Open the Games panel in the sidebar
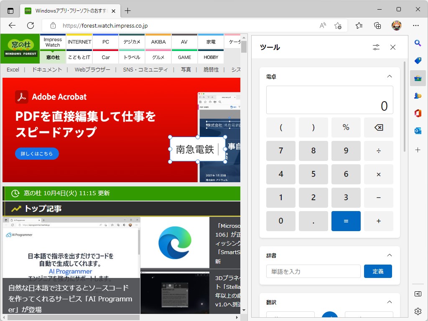This screenshot has height=321, width=428. [418, 96]
